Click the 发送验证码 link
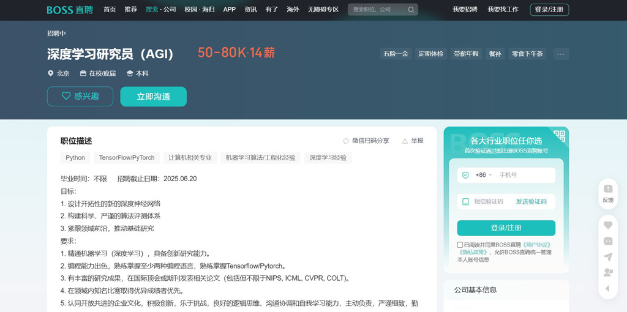This screenshot has width=627, height=312. coord(531,202)
